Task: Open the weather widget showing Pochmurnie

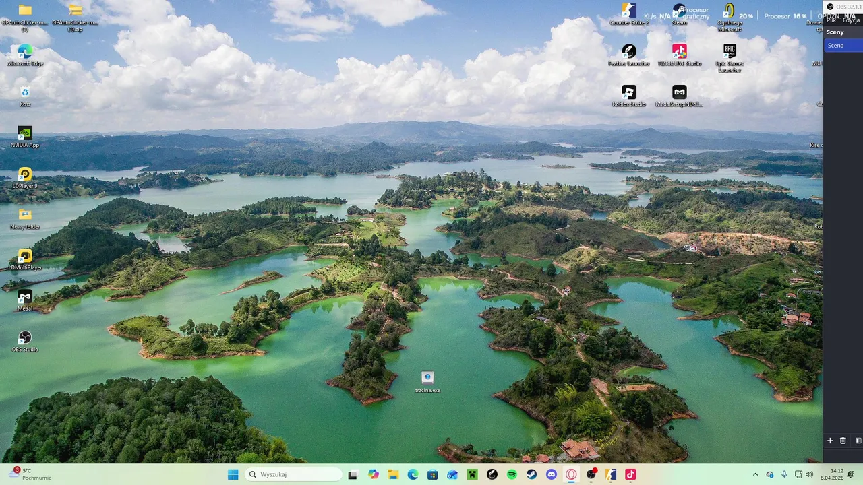Action: [x=30, y=474]
